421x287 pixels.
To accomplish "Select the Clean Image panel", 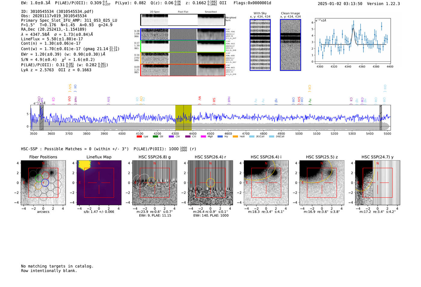I will tap(290, 45).
